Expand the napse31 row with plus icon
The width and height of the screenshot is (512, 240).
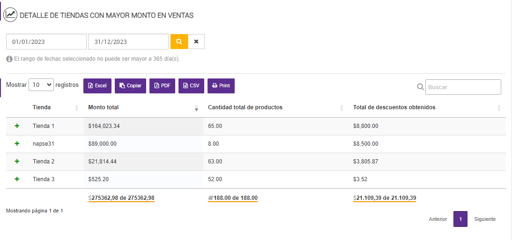pos(17,144)
